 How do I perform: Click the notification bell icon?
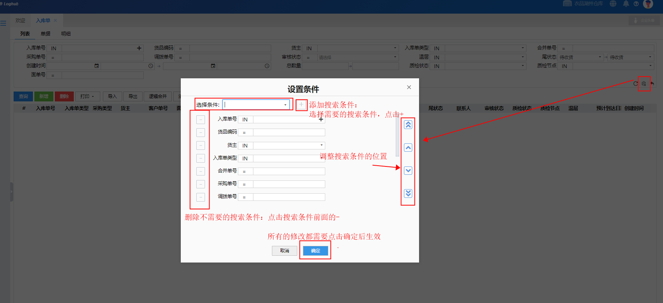click(626, 4)
